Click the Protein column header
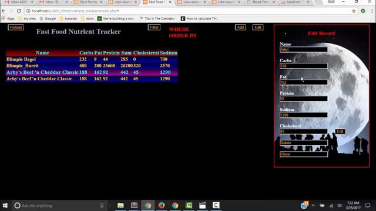Image resolution: width=376 pixels, height=211 pixels. point(111,53)
